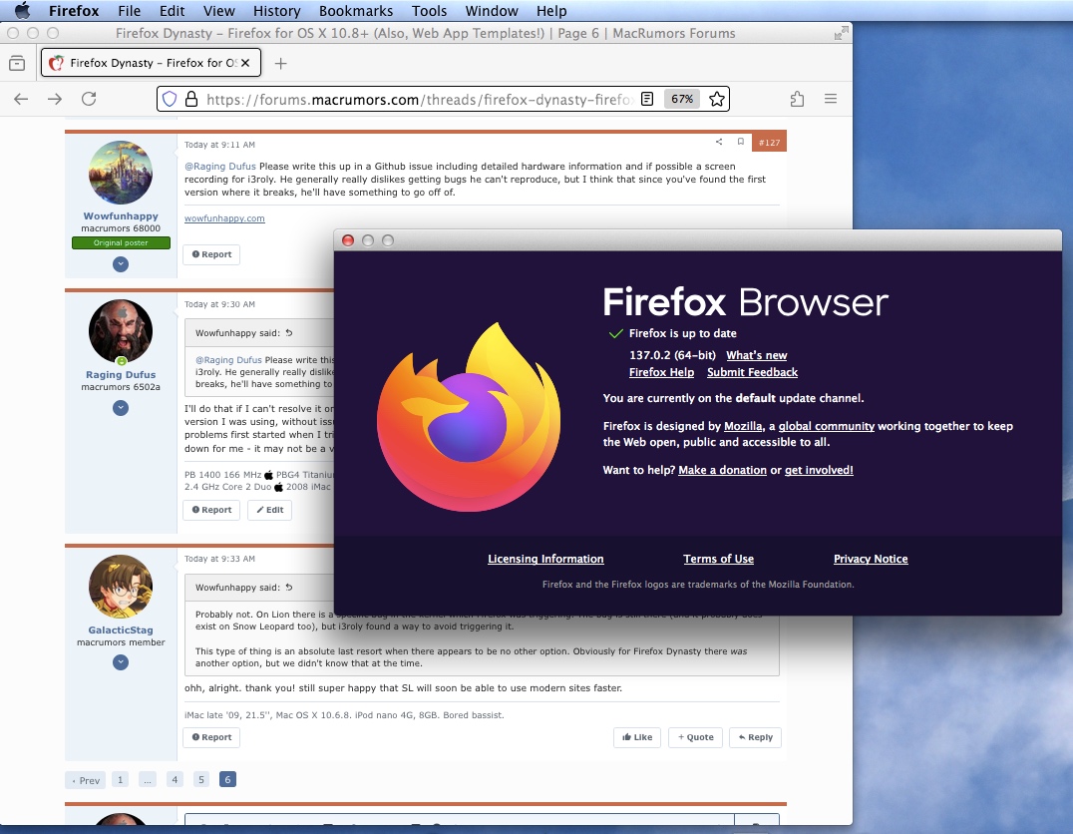The image size is (1073, 834).
Task: Share post #127
Action: 719,142
